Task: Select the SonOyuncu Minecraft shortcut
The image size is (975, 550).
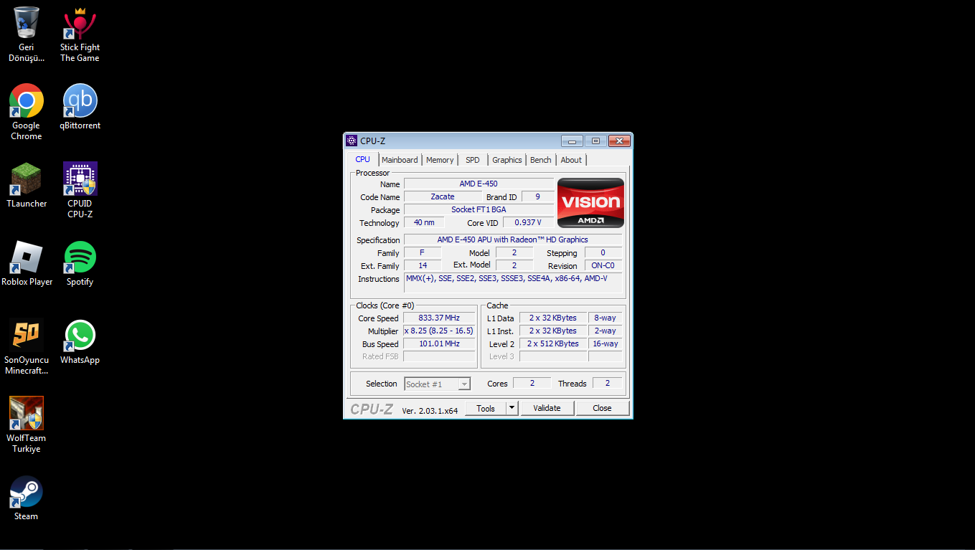Action: click(x=27, y=347)
